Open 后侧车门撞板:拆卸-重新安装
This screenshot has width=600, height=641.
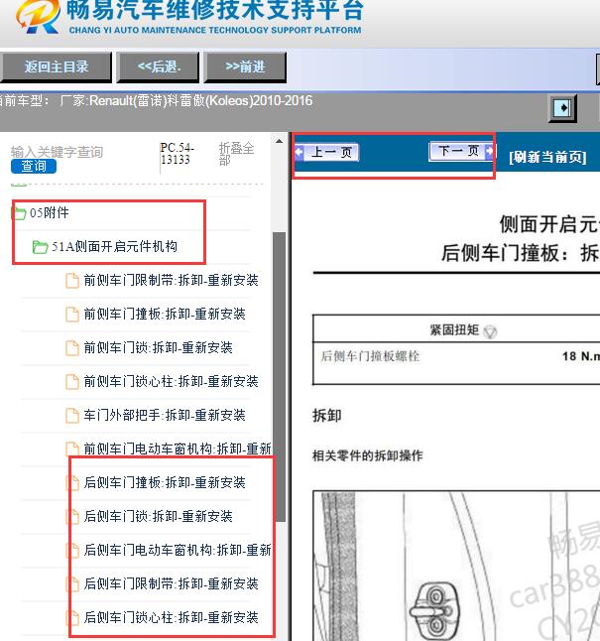[165, 483]
